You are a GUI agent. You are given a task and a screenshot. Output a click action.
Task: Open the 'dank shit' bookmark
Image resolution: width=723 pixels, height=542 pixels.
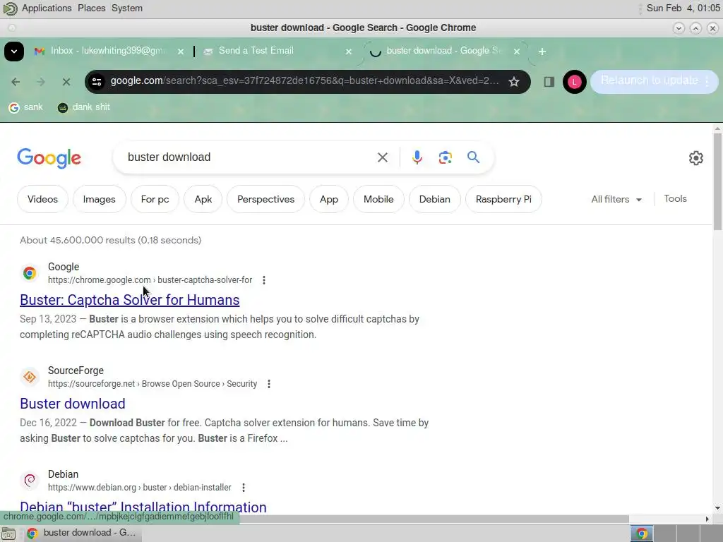84,107
